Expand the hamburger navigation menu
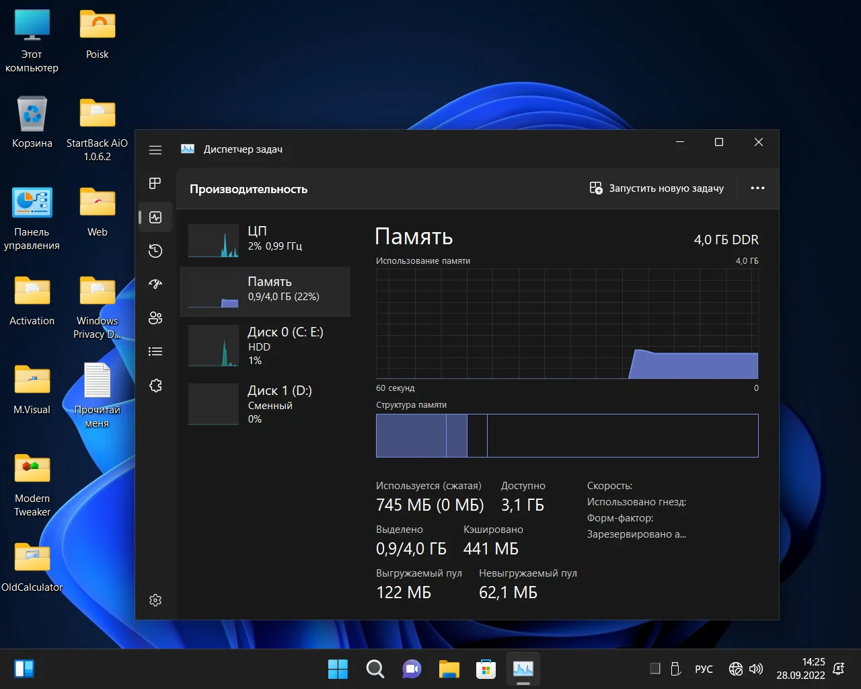 point(155,150)
